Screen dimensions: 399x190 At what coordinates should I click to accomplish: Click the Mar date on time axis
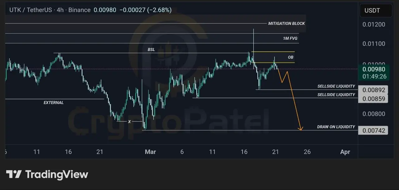pos(151,152)
